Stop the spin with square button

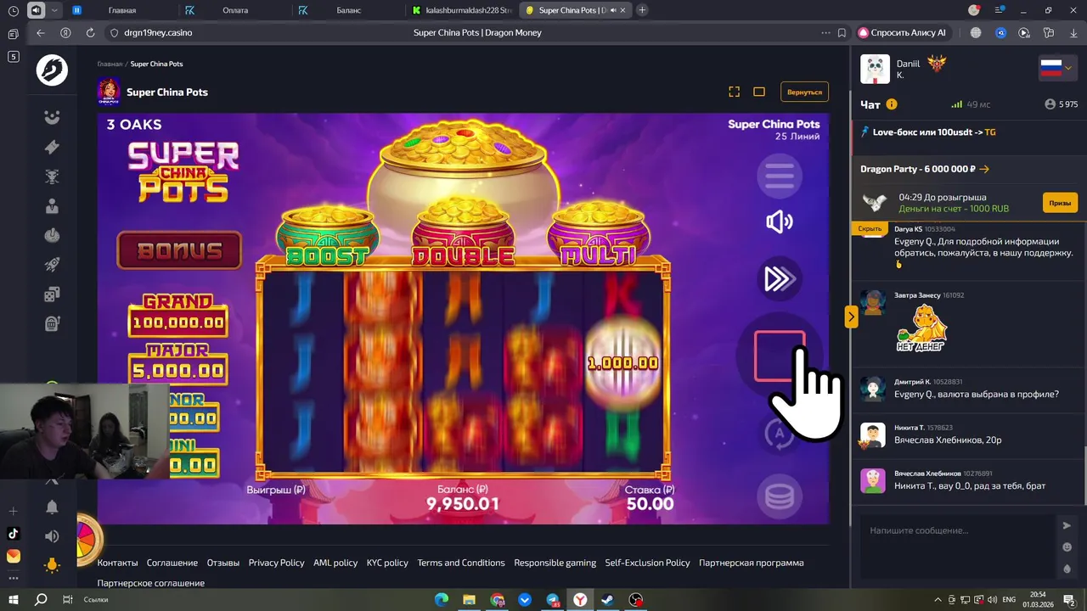[780, 356]
